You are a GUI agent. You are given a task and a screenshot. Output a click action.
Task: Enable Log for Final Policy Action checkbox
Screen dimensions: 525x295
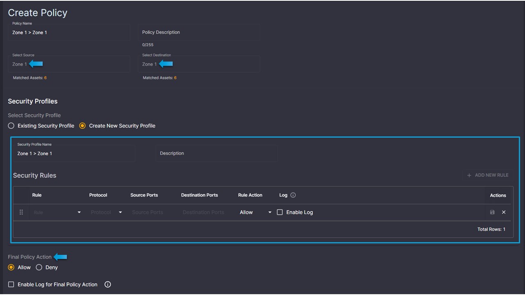pos(11,284)
